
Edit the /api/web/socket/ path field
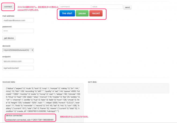[18, 68]
